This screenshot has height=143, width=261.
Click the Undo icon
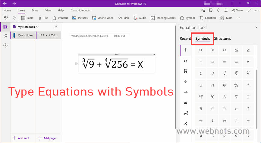click(6, 18)
